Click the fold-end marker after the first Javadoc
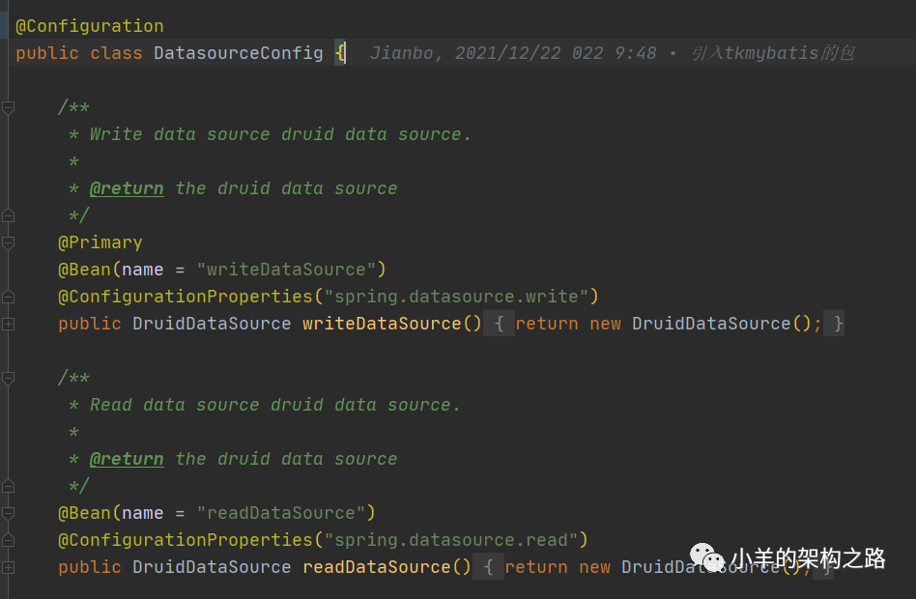 (9, 215)
